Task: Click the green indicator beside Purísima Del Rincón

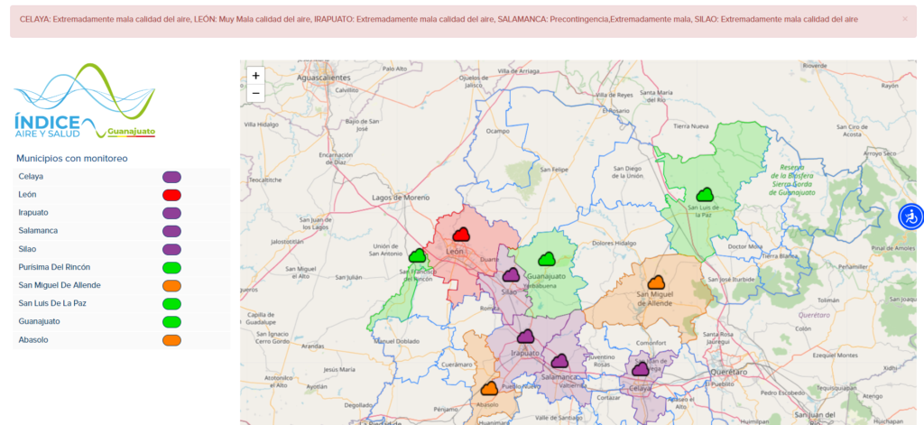Action: 171,267
